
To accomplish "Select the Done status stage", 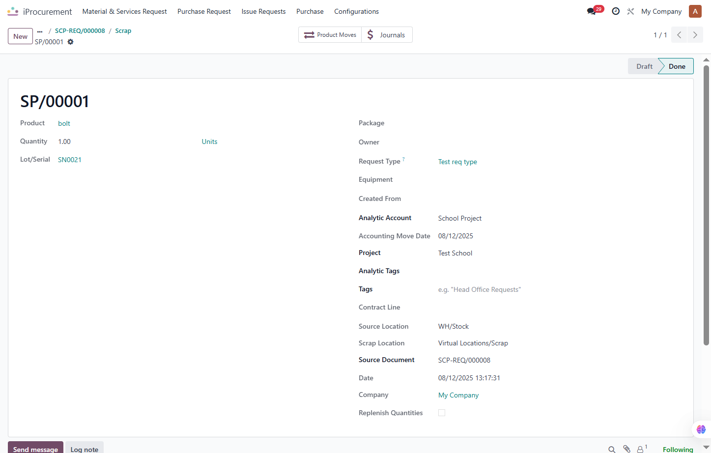I will point(677,66).
